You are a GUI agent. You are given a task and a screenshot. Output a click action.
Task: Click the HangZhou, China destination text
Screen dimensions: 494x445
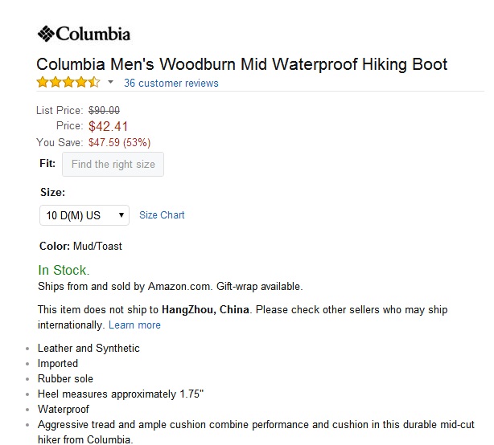[205, 310]
